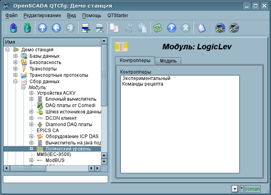Expand the Безопасность tree node
This screenshot has height=195, width=271.
point(16,62)
